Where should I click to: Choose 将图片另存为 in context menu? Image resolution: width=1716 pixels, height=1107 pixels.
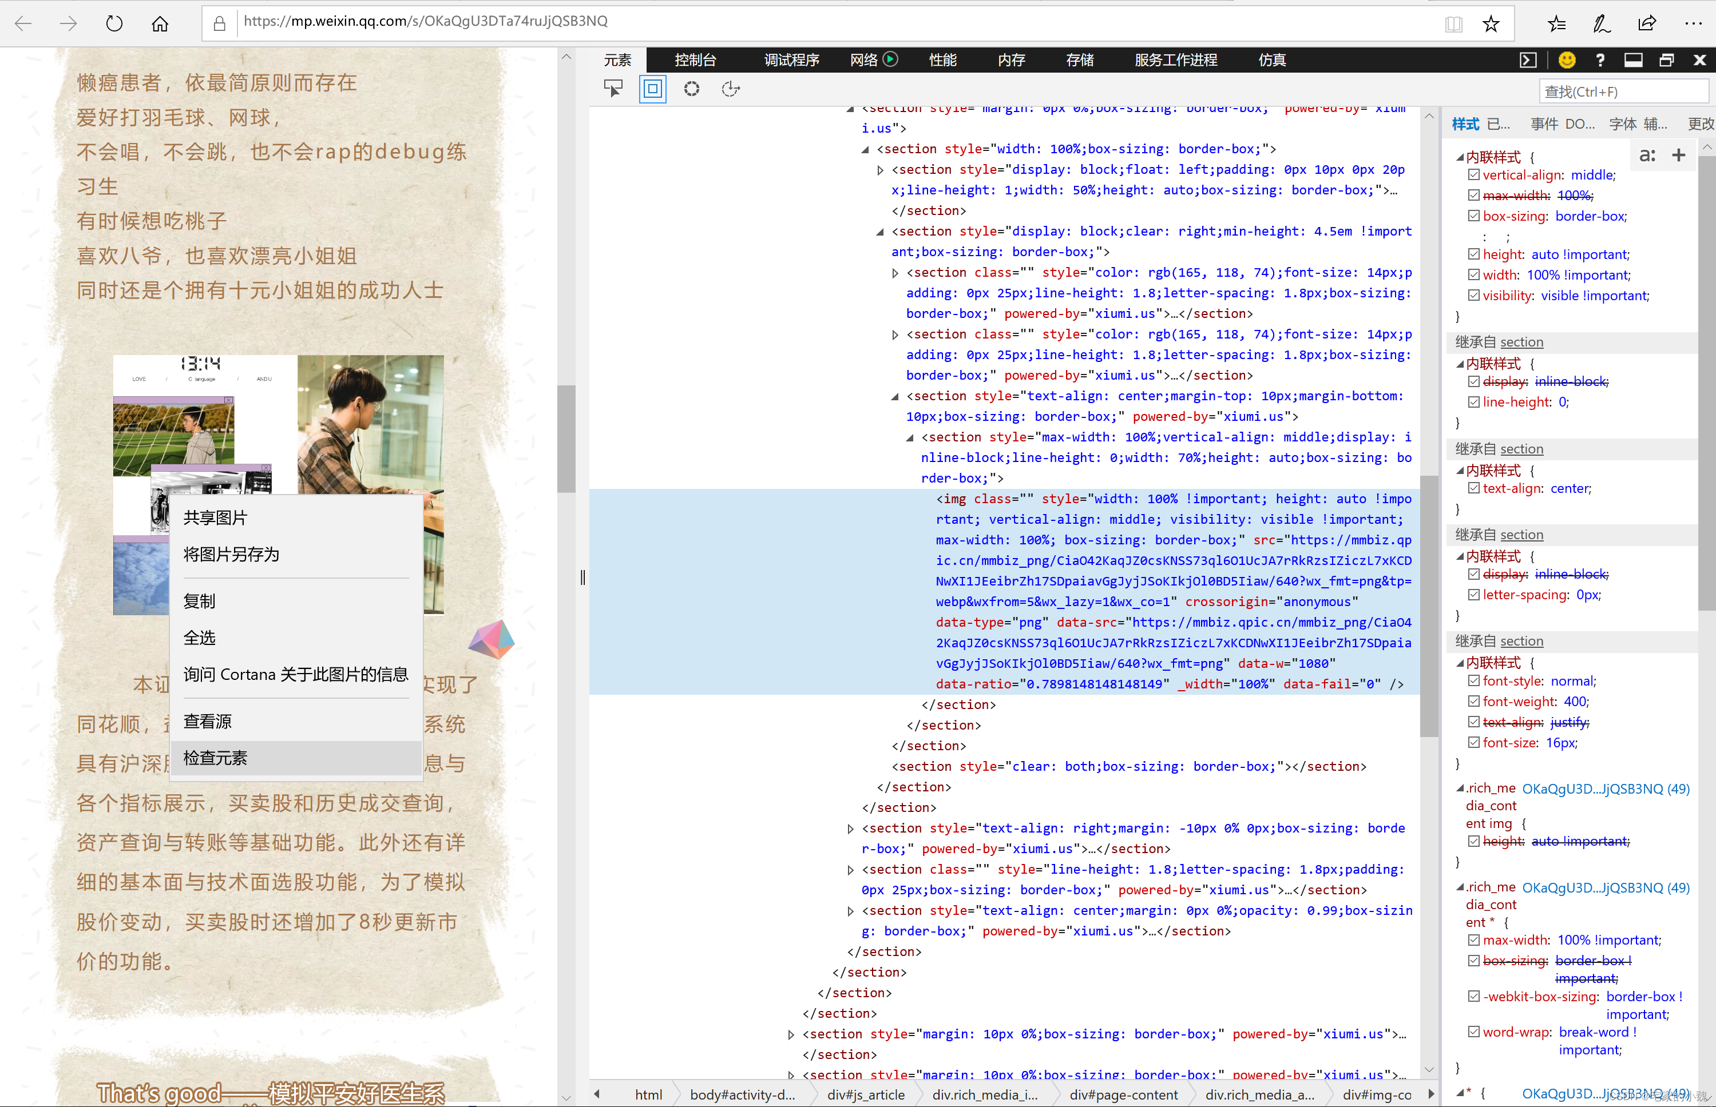(296, 554)
